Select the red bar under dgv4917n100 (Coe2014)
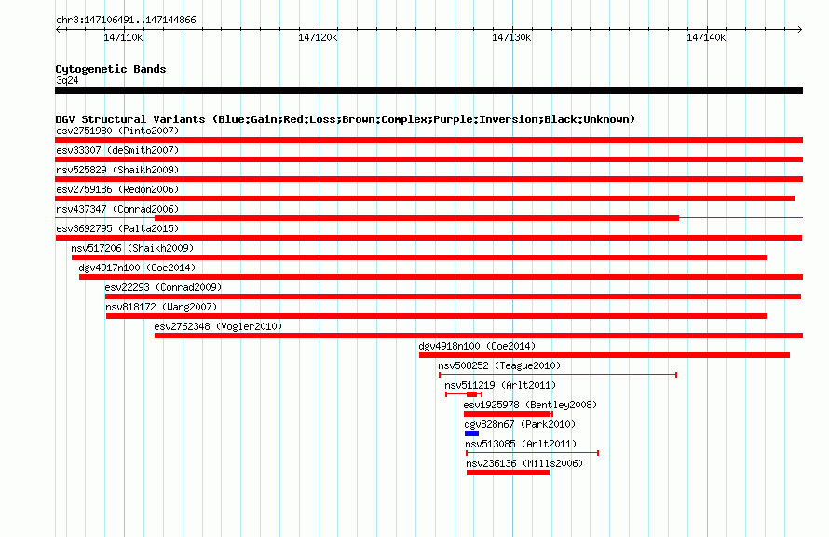 (x=441, y=277)
